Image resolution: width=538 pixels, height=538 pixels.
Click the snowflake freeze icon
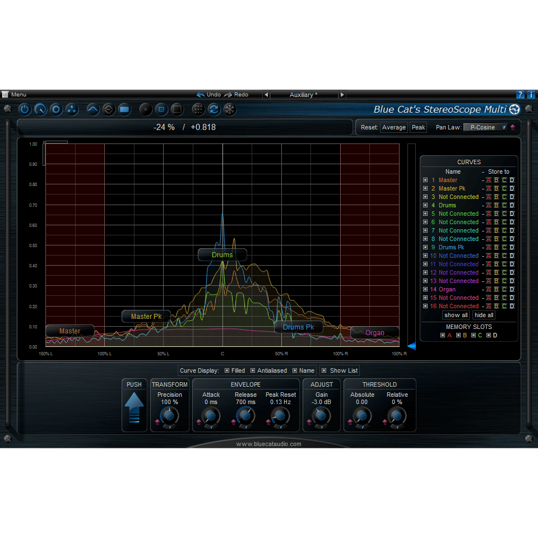tap(229, 109)
